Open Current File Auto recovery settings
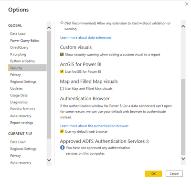The image size is (191, 185). (21, 162)
